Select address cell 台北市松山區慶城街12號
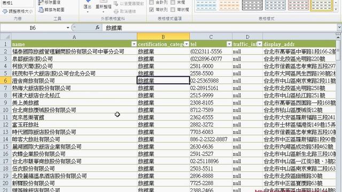The width and height of the screenshot is (342, 192). (x=299, y=110)
